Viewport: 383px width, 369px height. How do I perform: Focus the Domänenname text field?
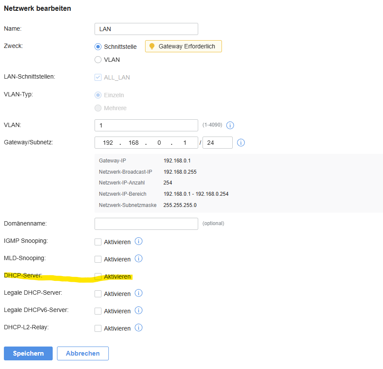tap(146, 224)
